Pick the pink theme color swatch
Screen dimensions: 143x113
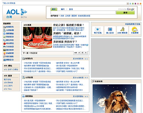coord(138,4)
